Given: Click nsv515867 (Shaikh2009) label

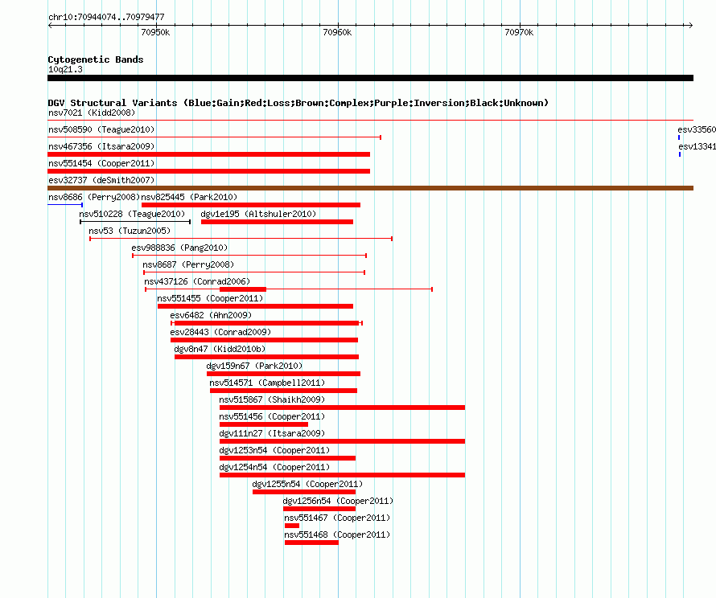Looking at the screenshot, I should click(x=272, y=399).
